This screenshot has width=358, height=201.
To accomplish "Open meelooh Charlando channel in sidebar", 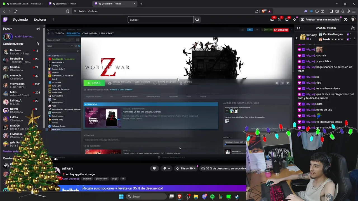I will pyautogui.click(x=21, y=77).
